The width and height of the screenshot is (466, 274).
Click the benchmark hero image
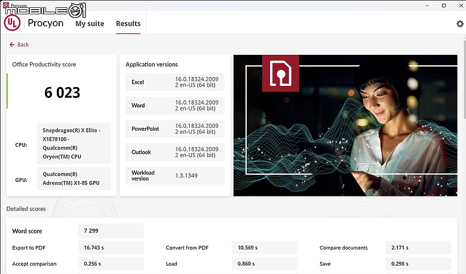[x=345, y=125]
